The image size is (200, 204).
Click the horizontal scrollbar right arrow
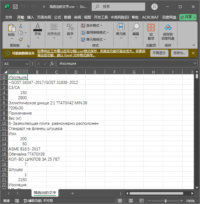[192, 193]
